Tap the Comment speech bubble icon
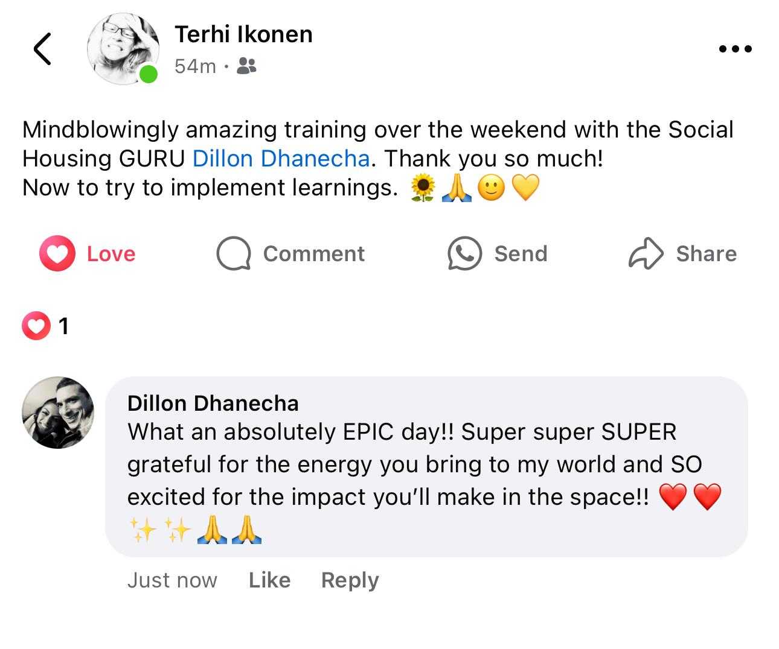 click(x=234, y=254)
